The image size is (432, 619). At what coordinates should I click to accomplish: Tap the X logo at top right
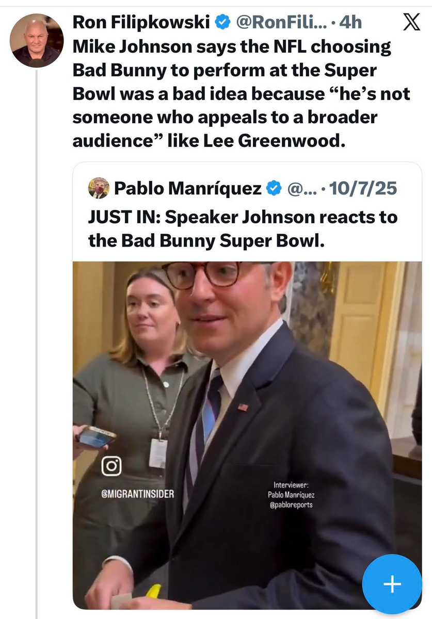coord(411,23)
